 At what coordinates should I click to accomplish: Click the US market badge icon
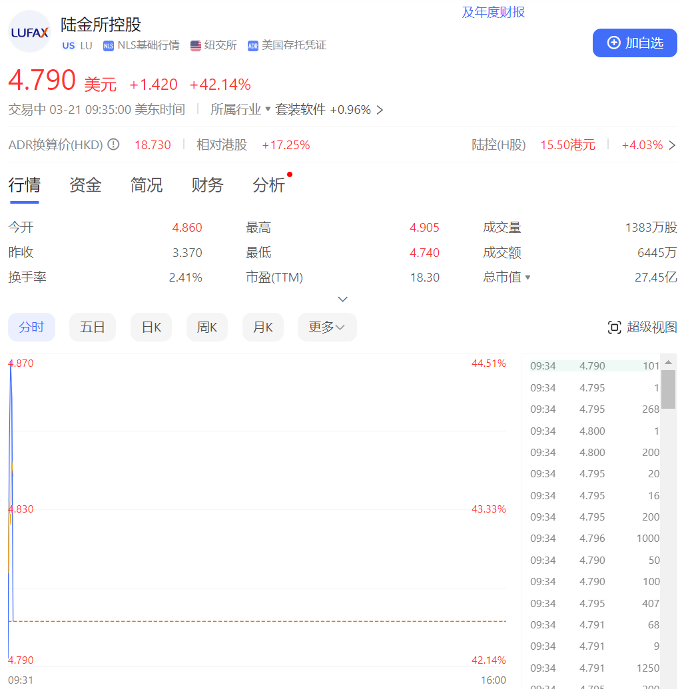tap(69, 45)
